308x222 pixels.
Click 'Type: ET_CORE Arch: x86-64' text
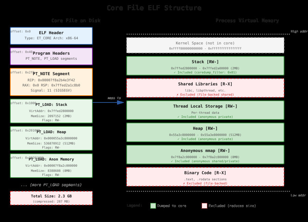click(51, 38)
